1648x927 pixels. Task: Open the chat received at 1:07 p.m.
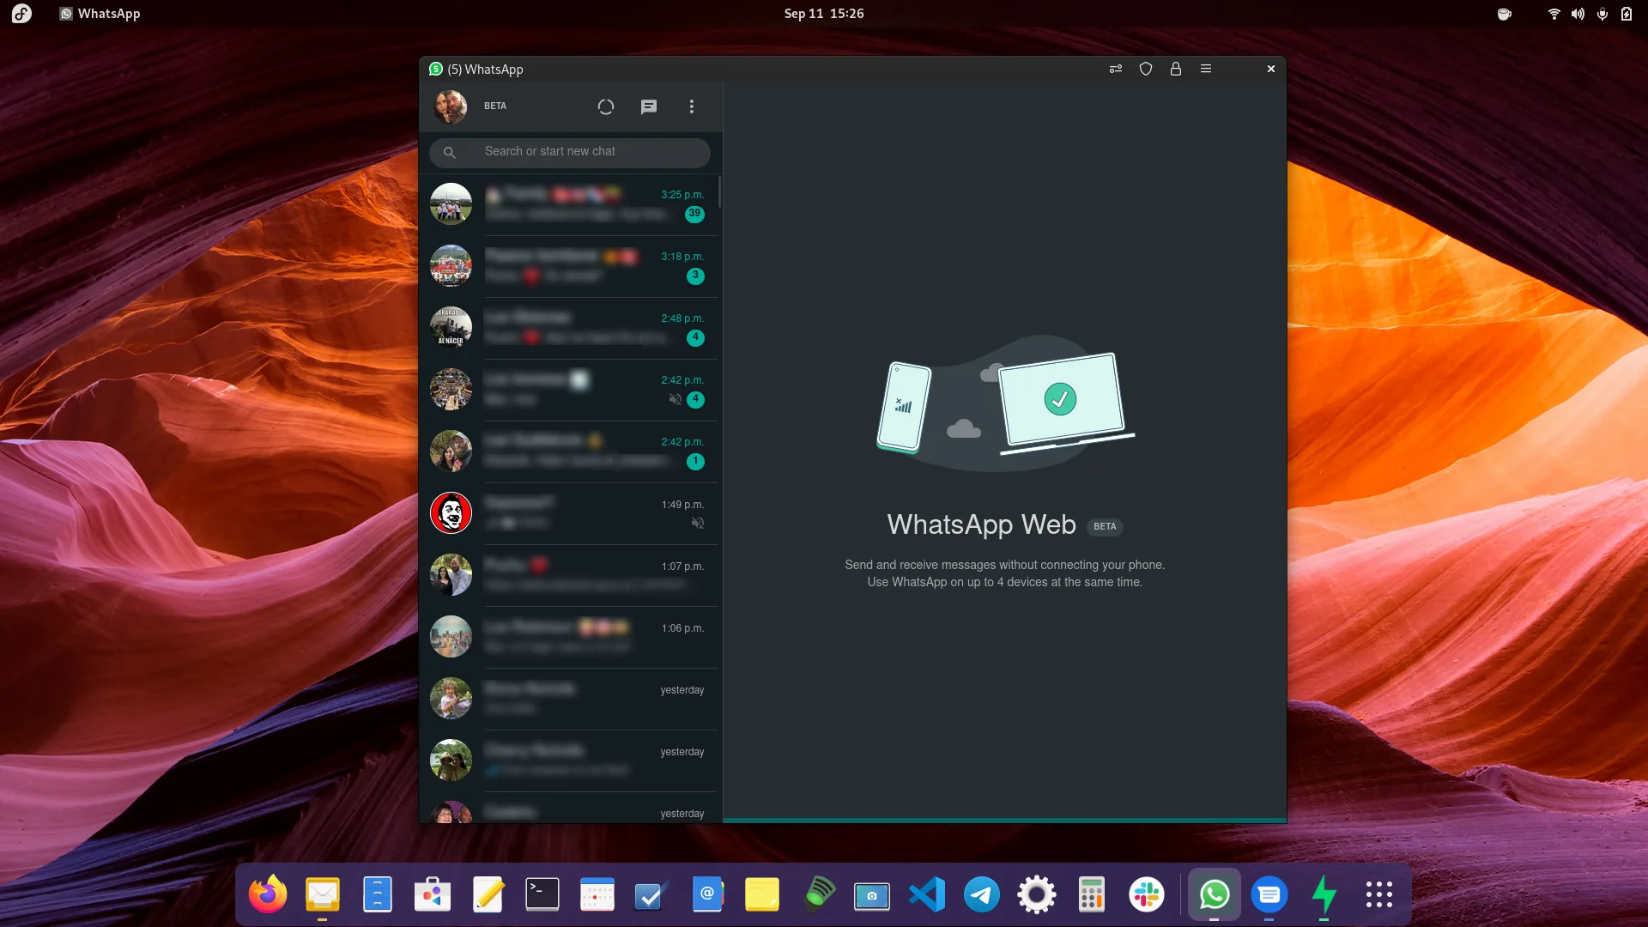[x=570, y=575]
